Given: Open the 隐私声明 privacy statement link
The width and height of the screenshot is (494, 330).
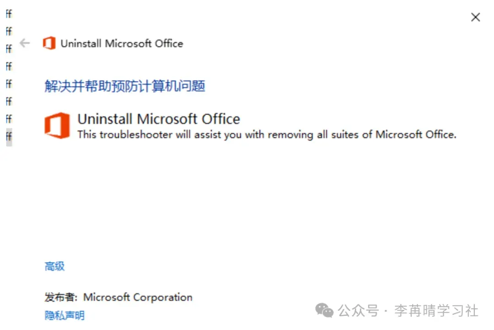Looking at the screenshot, I should click(x=64, y=315).
